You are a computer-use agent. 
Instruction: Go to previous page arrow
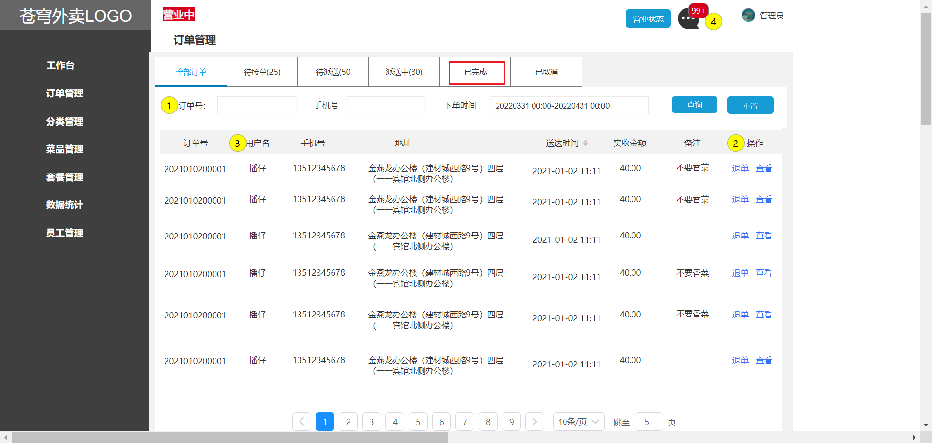301,422
